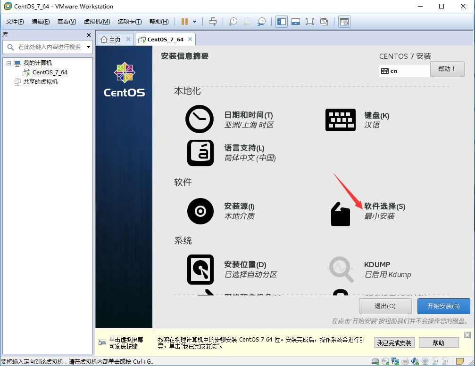Enter full screen mode icon
Screen dimensions: 475x366
[x=309, y=22]
